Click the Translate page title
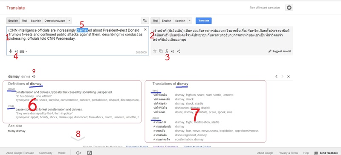Viewport: 341px width, 155px height. coord(16,8)
